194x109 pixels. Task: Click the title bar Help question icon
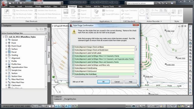(x=172, y=3)
